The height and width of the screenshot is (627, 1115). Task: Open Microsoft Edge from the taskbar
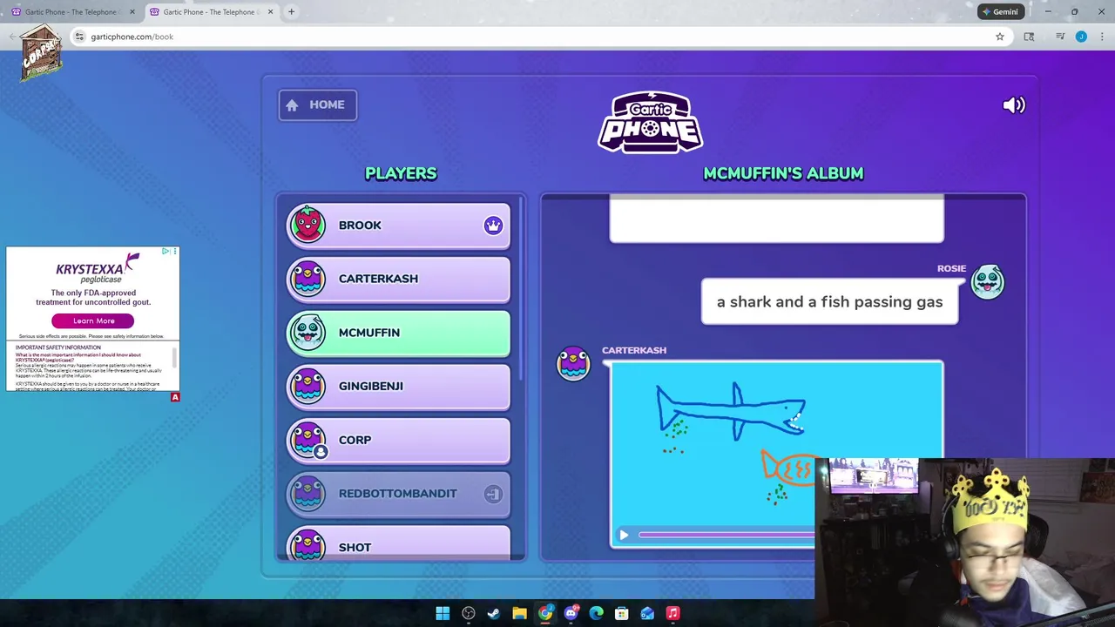[x=596, y=614]
